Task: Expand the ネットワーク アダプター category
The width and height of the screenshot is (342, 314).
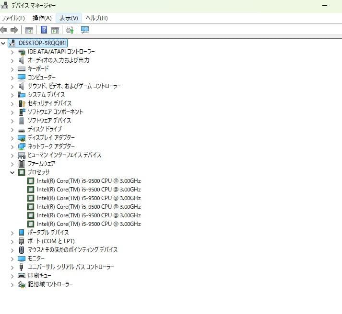Action: pyautogui.click(x=12, y=147)
